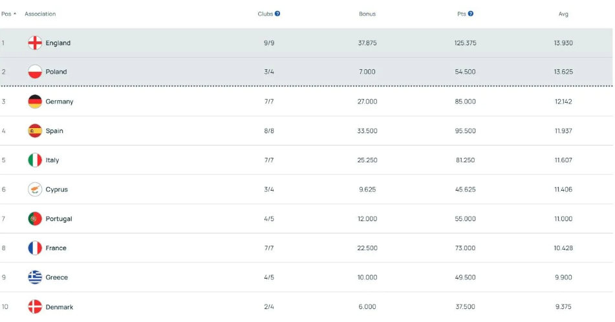Click the Cyprus flag icon
The height and width of the screenshot is (322, 615).
(35, 189)
